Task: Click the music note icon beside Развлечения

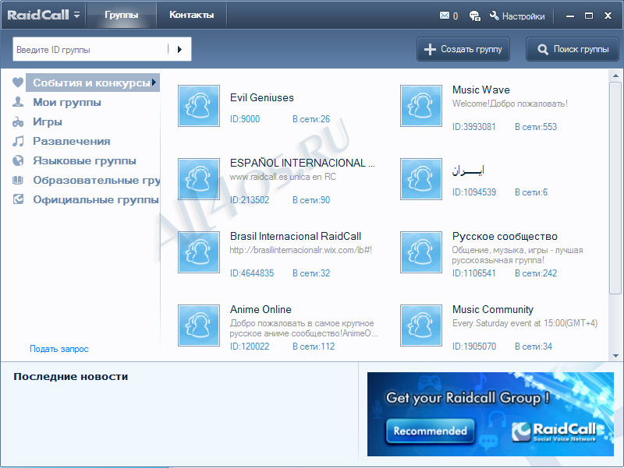Action: 18,141
